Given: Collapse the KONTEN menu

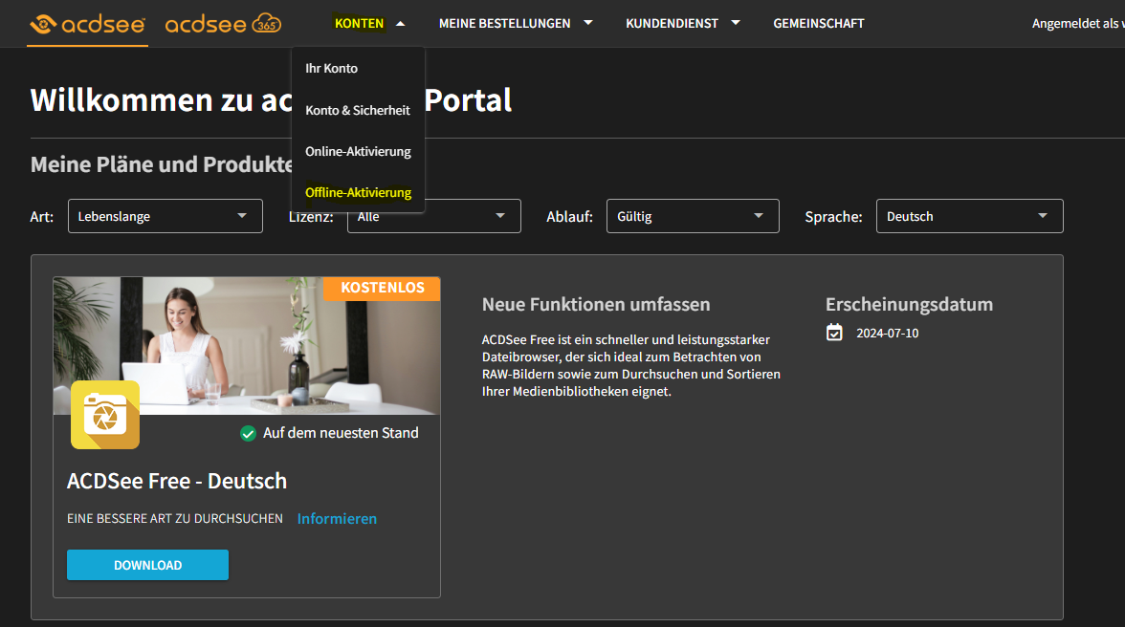Looking at the screenshot, I should coord(360,24).
